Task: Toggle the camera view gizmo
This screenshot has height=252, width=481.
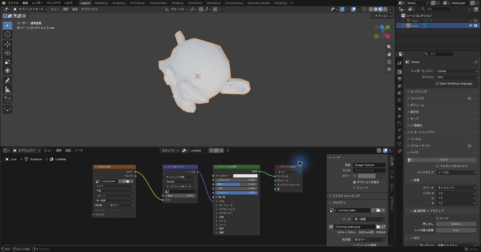Action: [x=389, y=62]
